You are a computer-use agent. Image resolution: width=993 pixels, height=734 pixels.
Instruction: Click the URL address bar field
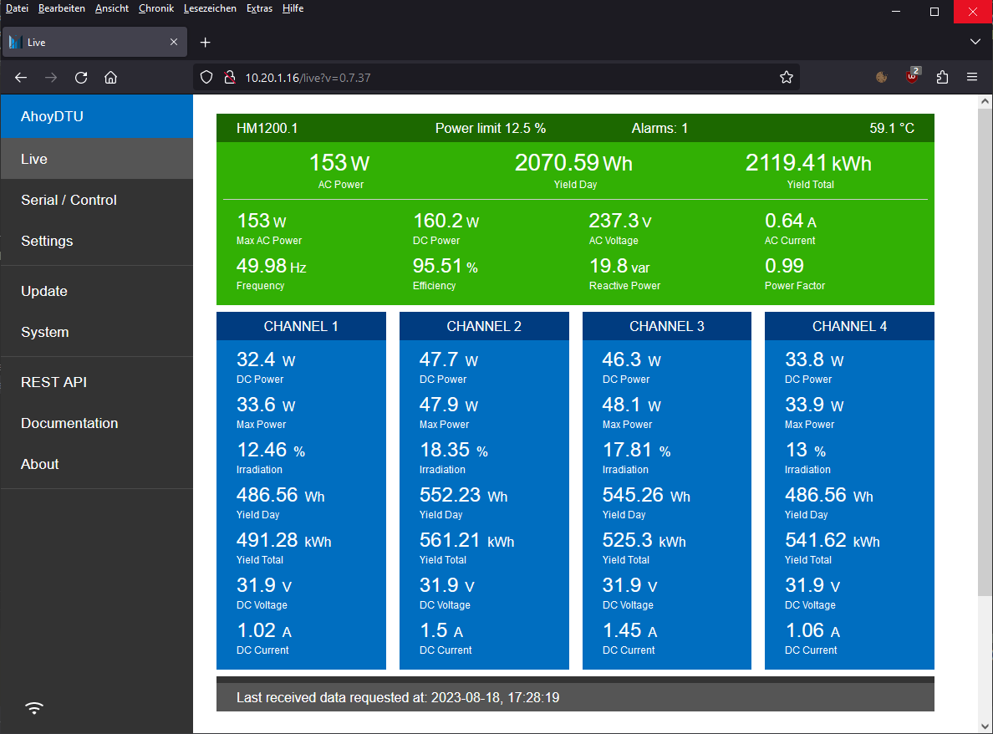502,78
